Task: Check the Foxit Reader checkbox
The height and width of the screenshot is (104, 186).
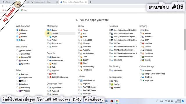Action: [17, 50]
